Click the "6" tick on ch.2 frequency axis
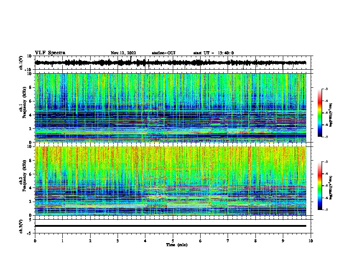The width and height of the screenshot is (350, 270). click(30, 174)
